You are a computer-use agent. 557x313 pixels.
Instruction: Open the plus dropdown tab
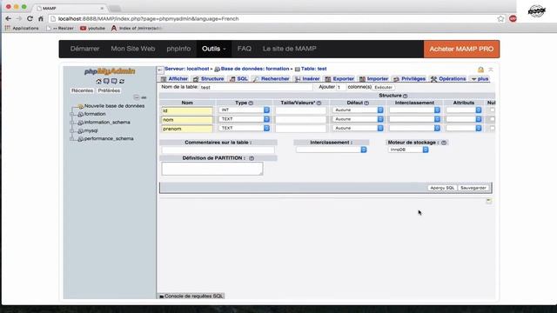click(480, 79)
